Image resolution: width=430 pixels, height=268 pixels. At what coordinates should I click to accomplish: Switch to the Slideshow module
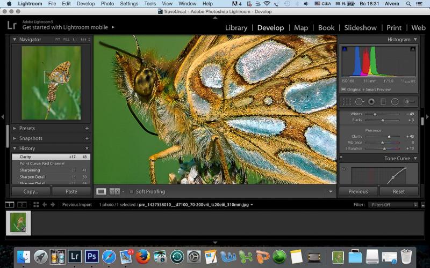(360, 28)
